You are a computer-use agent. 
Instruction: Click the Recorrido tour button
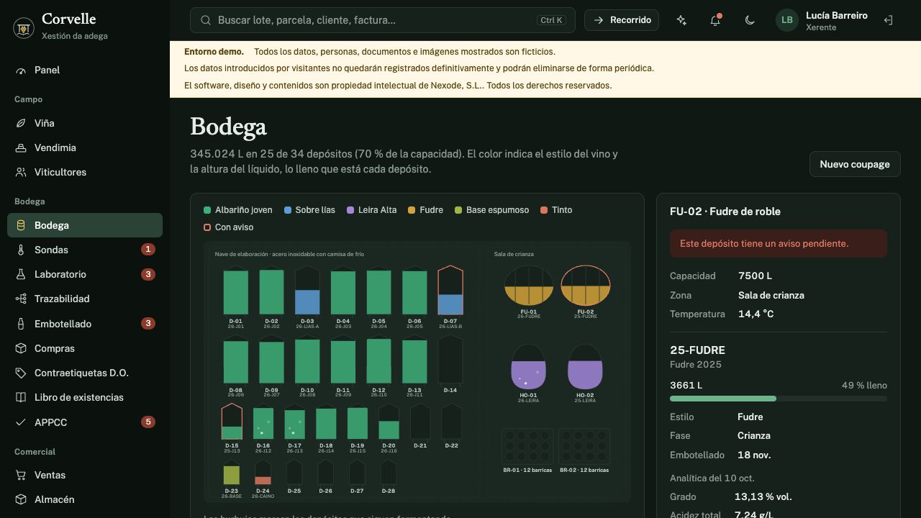tap(622, 20)
